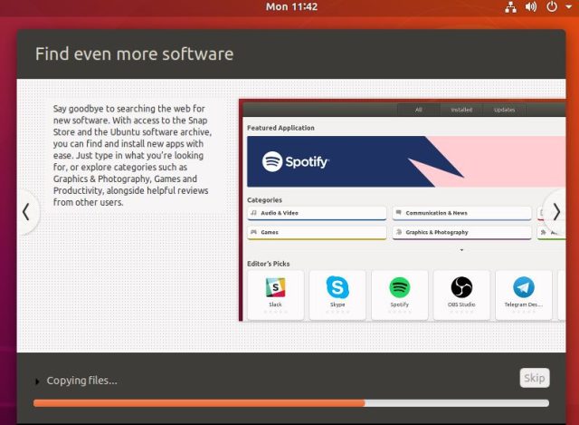The width and height of the screenshot is (579, 425).
Task: Open the power menu icon
Action: tap(552, 7)
